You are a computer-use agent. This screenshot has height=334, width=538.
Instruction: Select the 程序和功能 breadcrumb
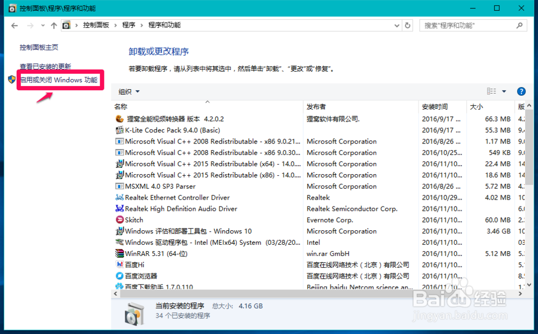(x=164, y=25)
